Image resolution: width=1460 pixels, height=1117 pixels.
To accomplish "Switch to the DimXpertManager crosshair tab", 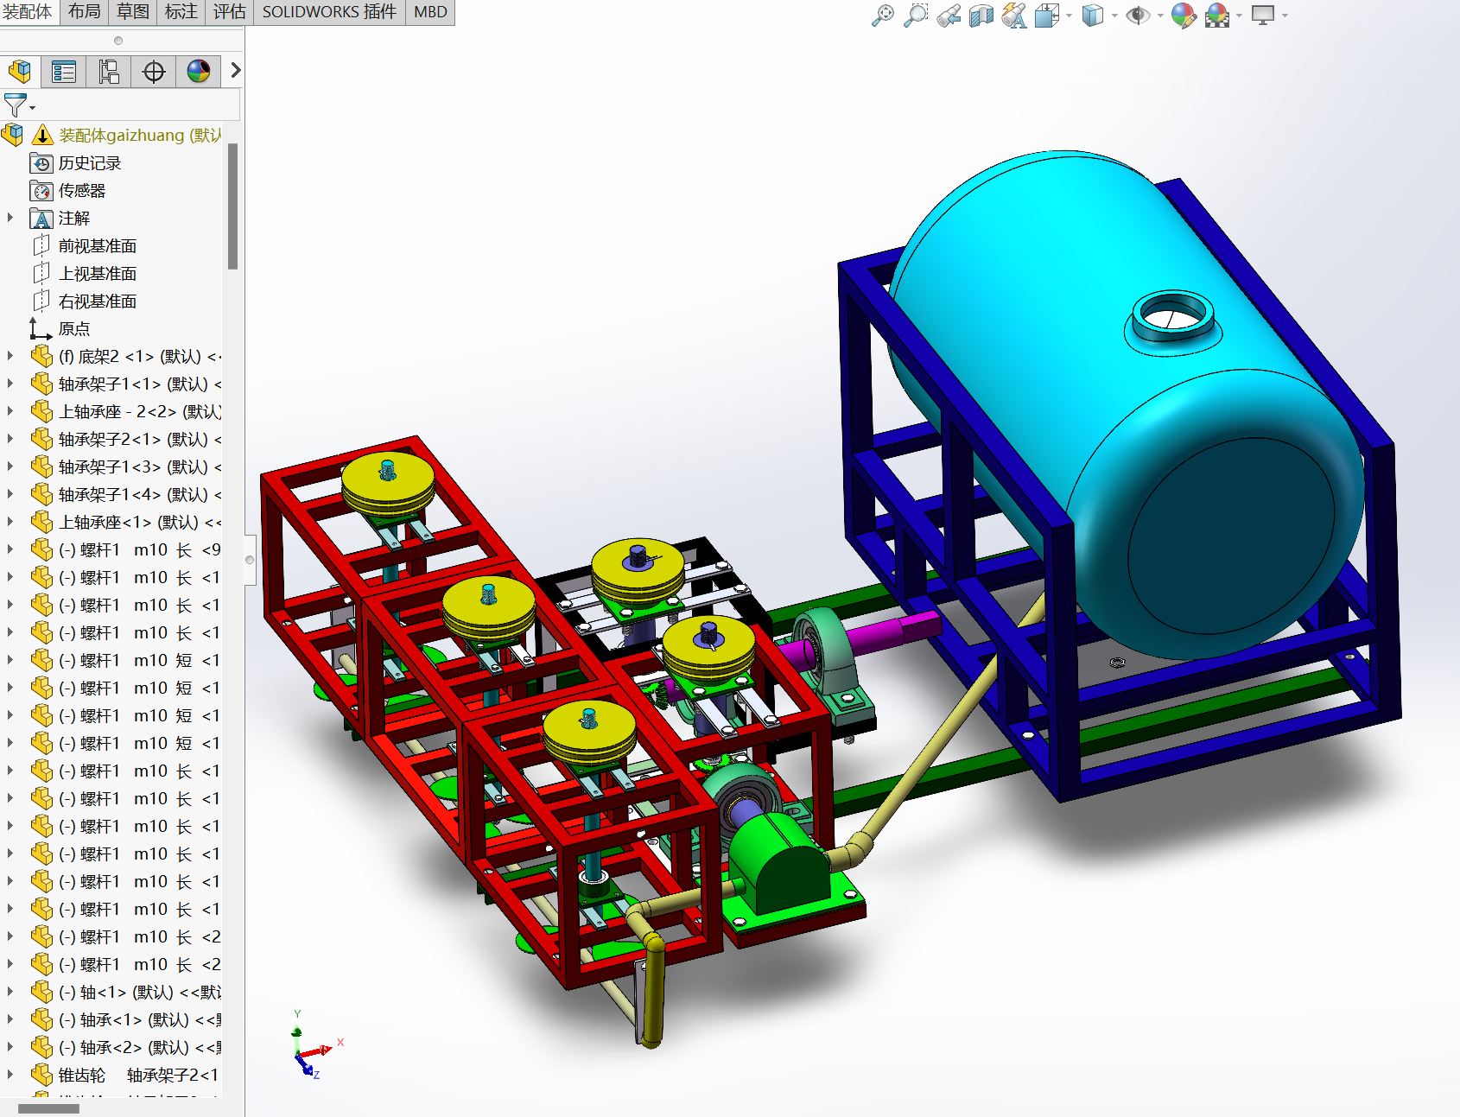I will pos(154,72).
